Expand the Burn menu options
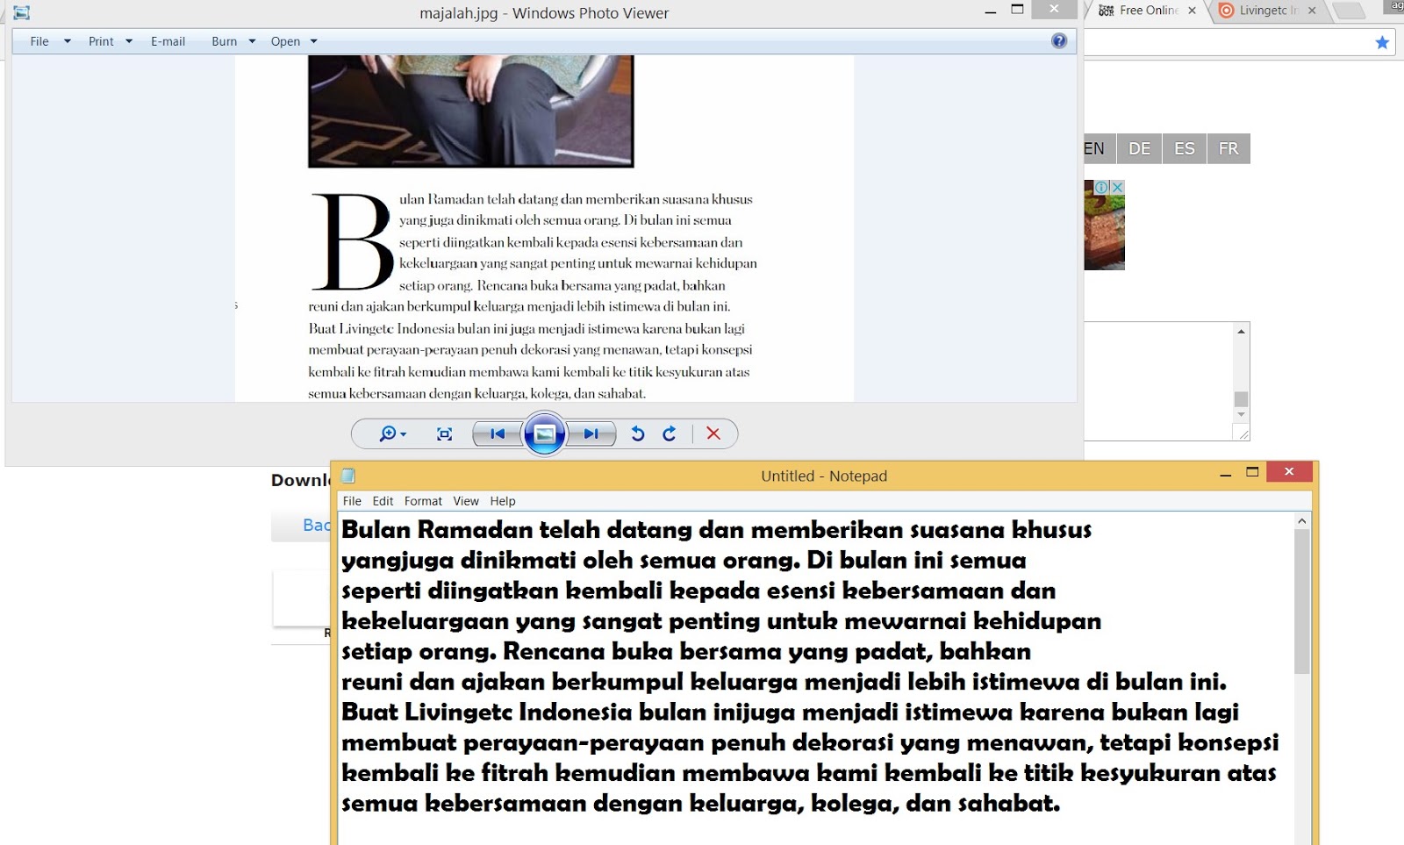 point(252,40)
